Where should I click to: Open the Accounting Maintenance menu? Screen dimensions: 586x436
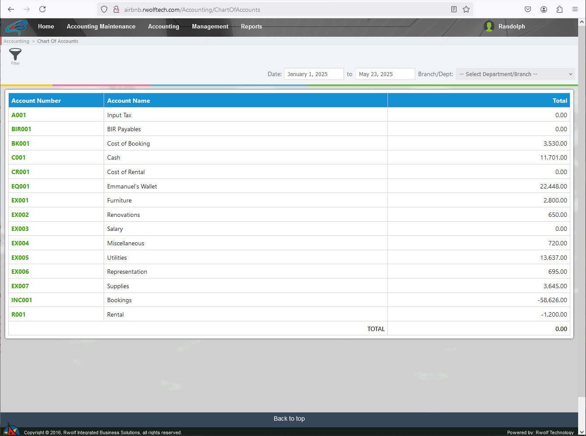point(101,27)
